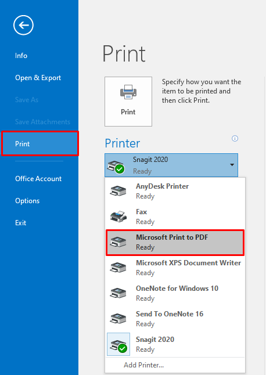Open Office Account page
Image resolution: width=266 pixels, height=375 pixels.
click(38, 179)
